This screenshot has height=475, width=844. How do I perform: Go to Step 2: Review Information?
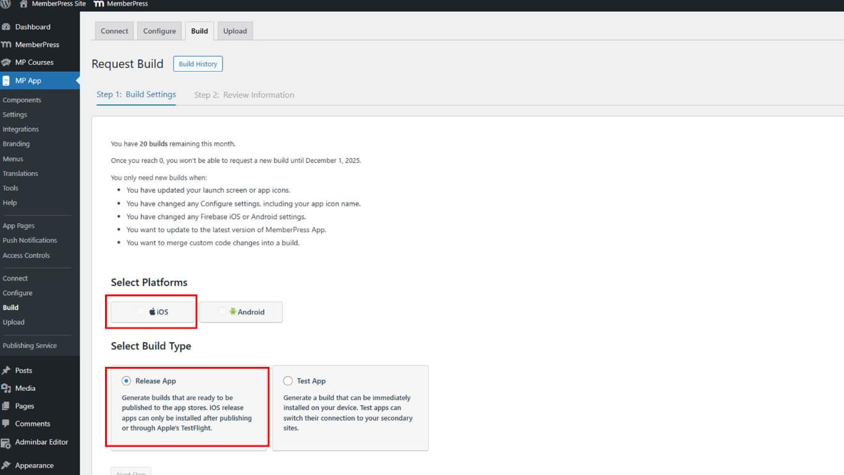pyautogui.click(x=244, y=95)
